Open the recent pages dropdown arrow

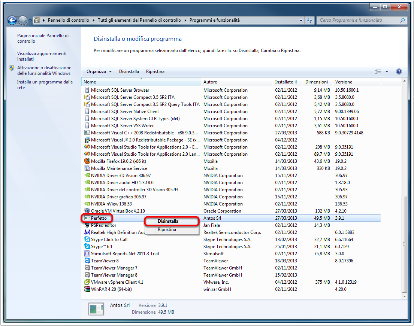(30, 20)
